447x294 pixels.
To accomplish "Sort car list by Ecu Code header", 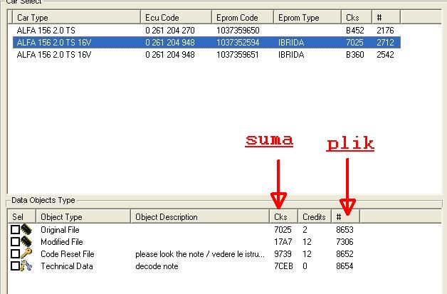I will 176,17.
